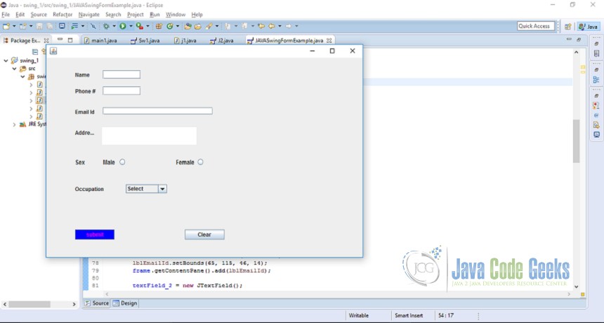Click the Save icon in toolbar
604x323 pixels.
39,26
